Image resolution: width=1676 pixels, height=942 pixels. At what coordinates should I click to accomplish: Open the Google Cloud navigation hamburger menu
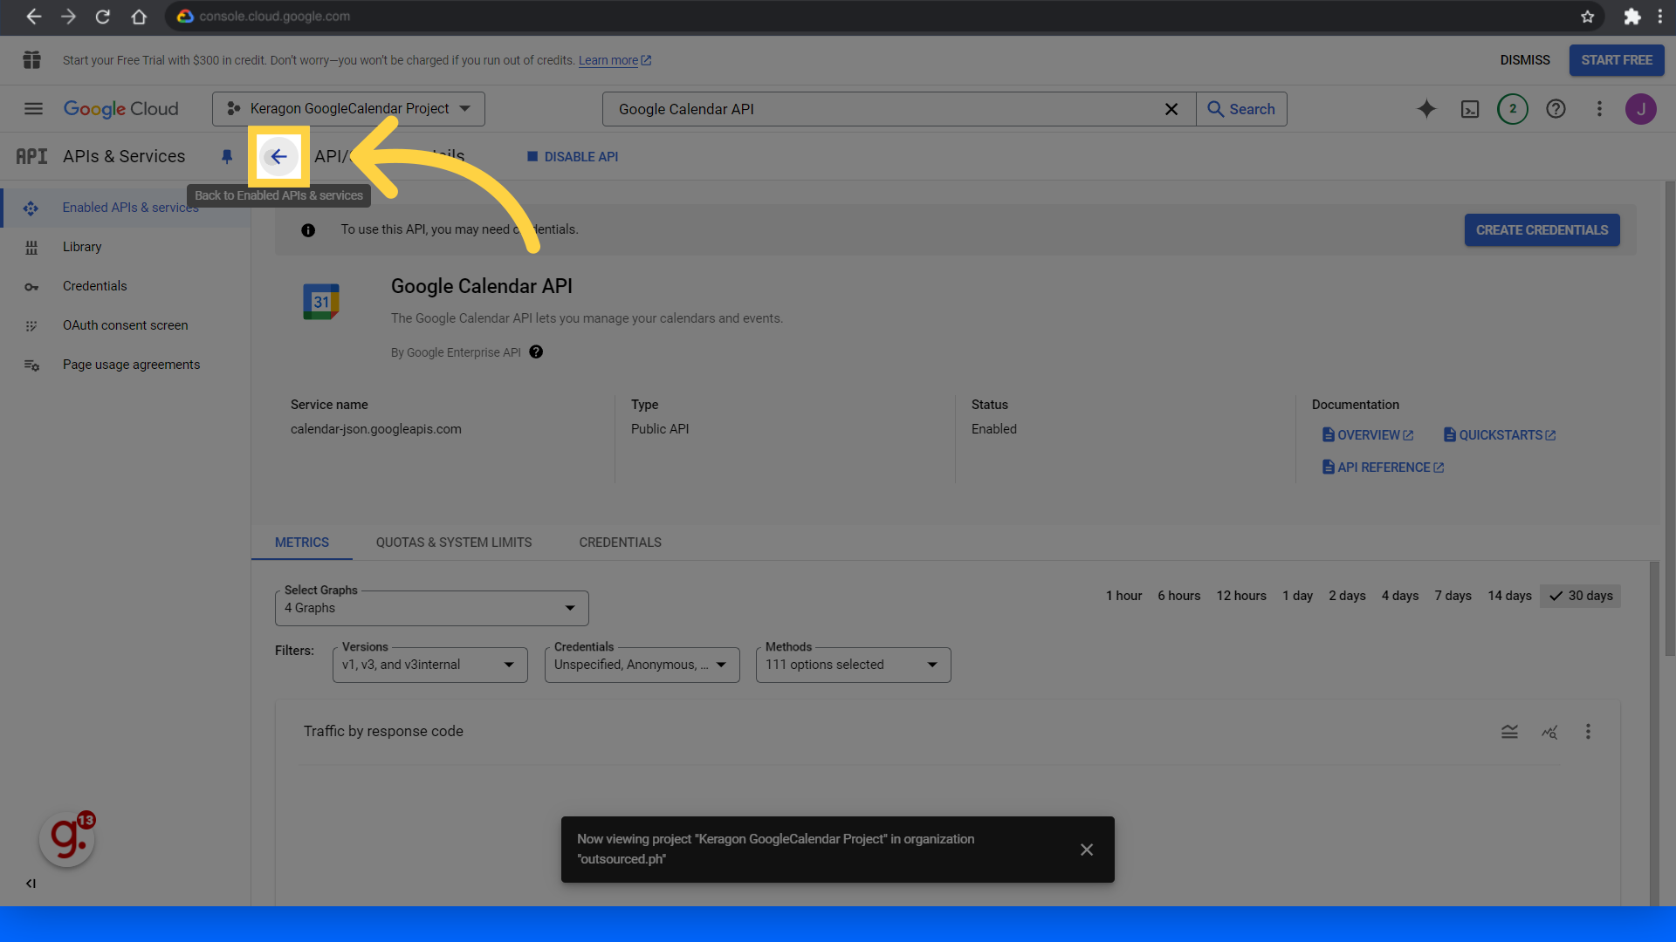pos(33,109)
